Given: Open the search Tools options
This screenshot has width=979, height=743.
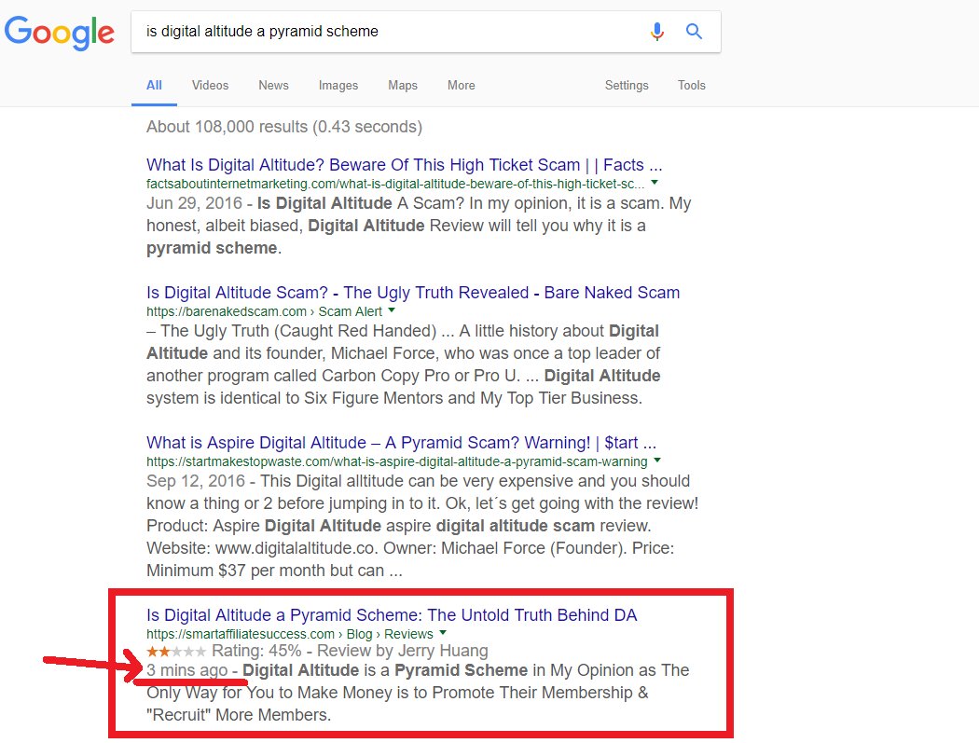Looking at the screenshot, I should tap(691, 86).
